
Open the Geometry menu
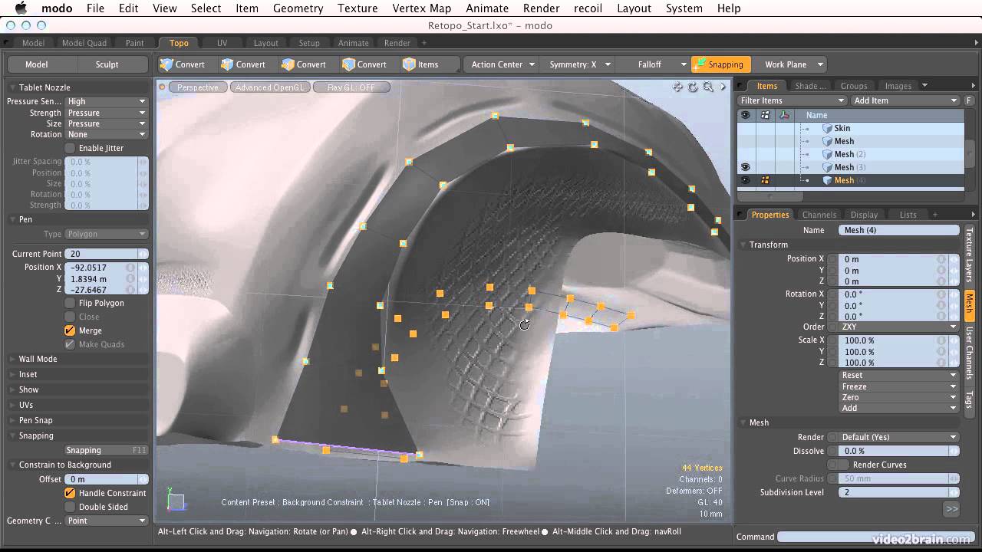(x=298, y=8)
